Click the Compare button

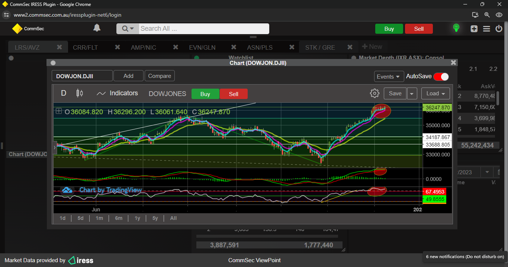click(160, 76)
